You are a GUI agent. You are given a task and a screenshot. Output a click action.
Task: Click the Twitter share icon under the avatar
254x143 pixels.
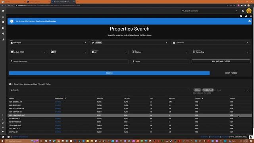click(246, 16)
